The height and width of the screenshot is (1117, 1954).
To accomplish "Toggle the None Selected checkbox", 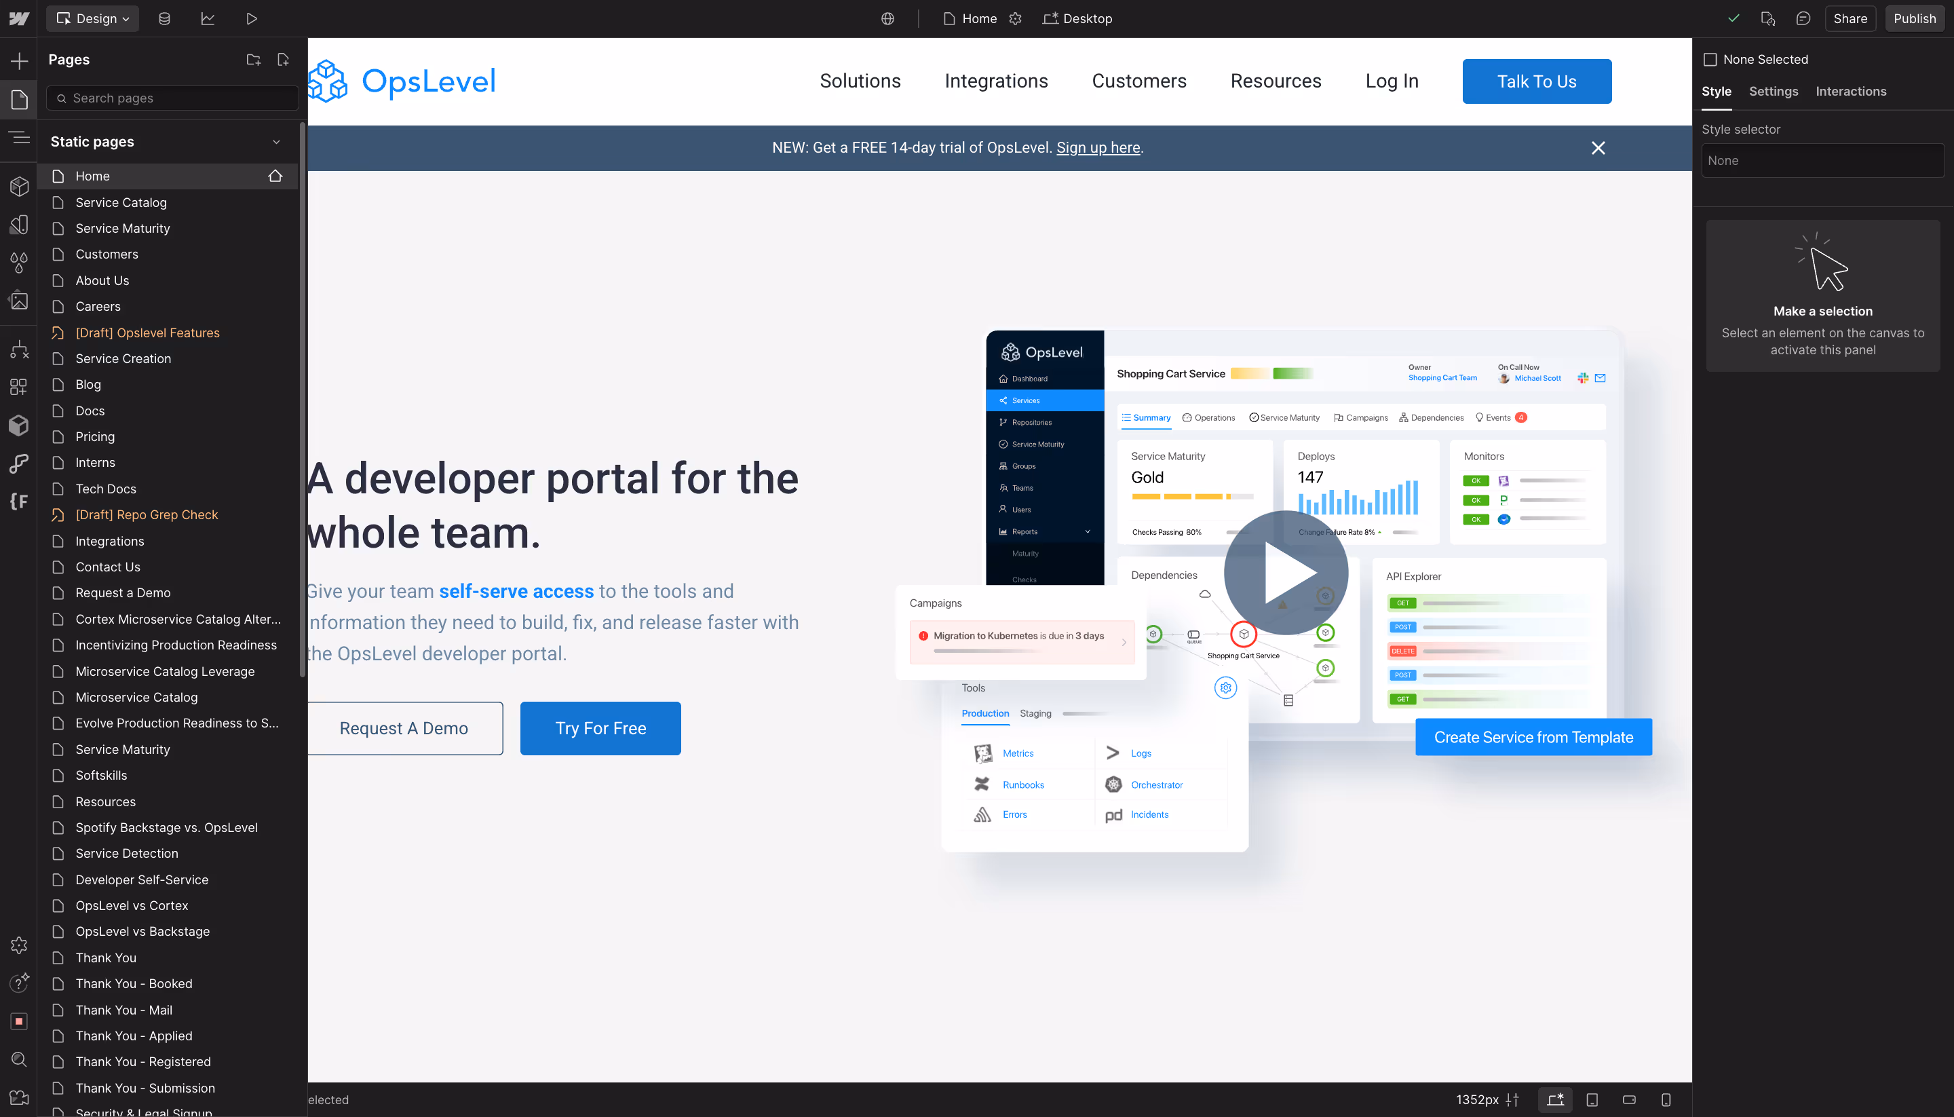I will [x=1710, y=59].
